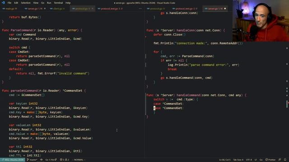Click 'var valueLen int32' line
Viewport: 289px width, 162px height.
pos(25,125)
